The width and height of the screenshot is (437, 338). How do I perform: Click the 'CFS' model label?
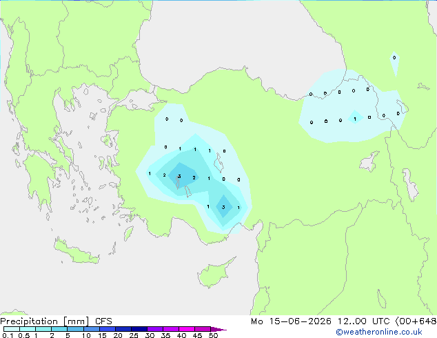(x=103, y=321)
